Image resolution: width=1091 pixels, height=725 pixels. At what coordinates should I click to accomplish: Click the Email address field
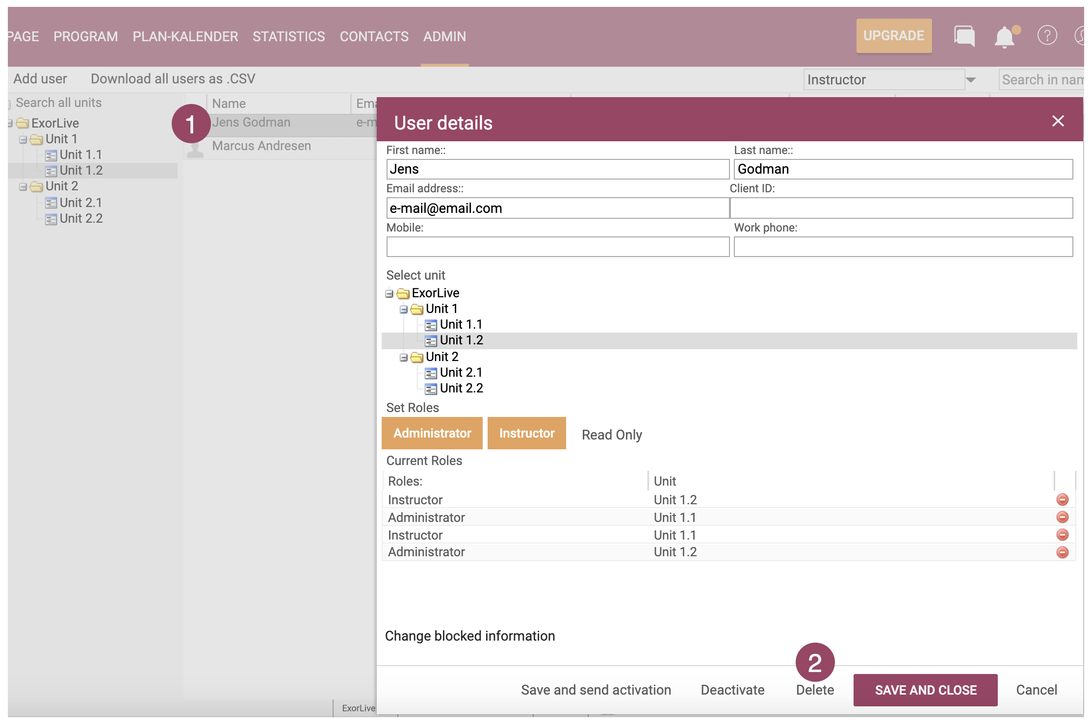[558, 208]
